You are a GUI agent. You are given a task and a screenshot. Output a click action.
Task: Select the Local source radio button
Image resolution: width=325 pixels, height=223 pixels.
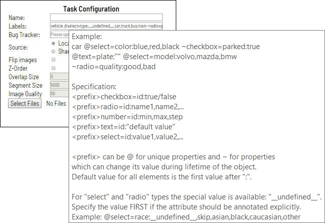click(54, 44)
